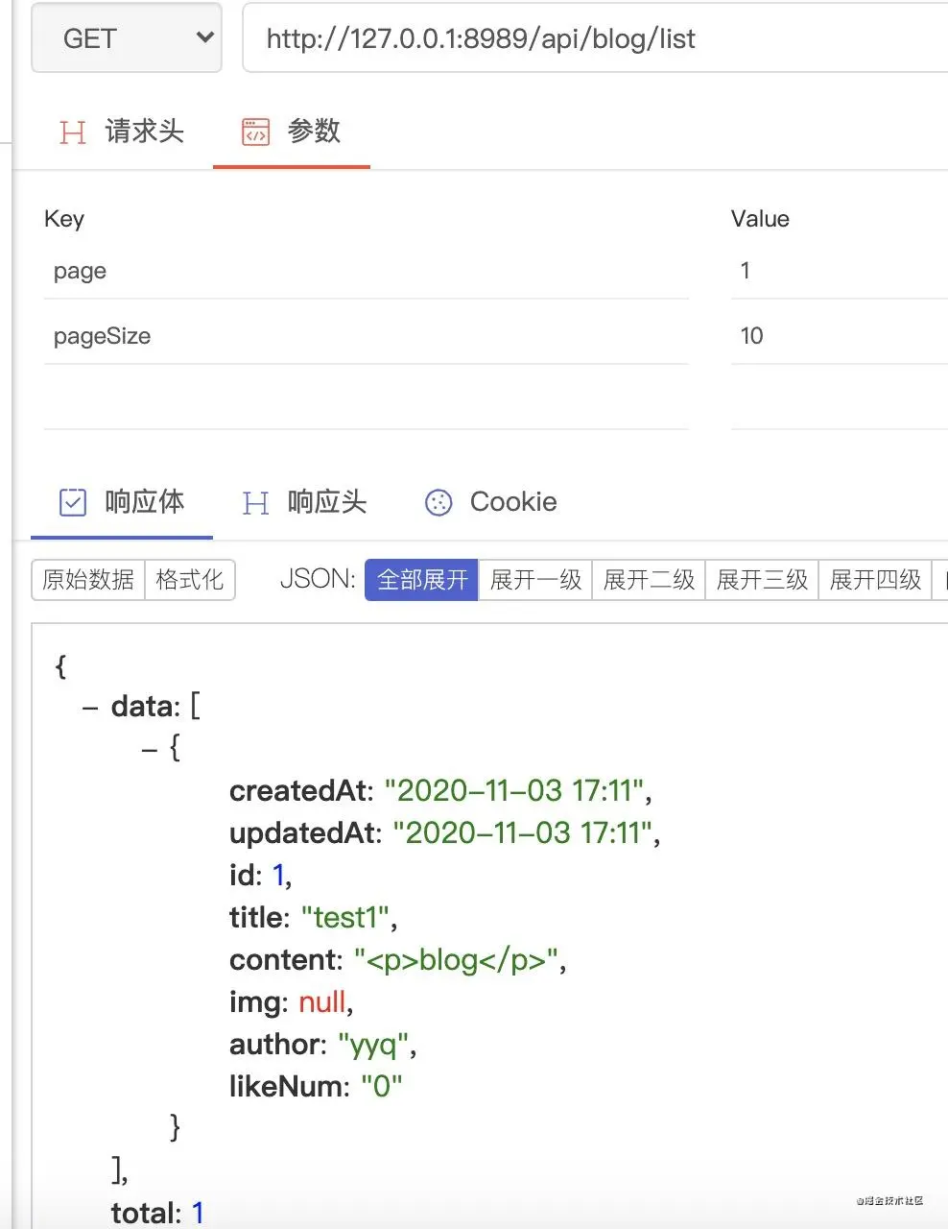Click the request URL input field

click(x=595, y=38)
